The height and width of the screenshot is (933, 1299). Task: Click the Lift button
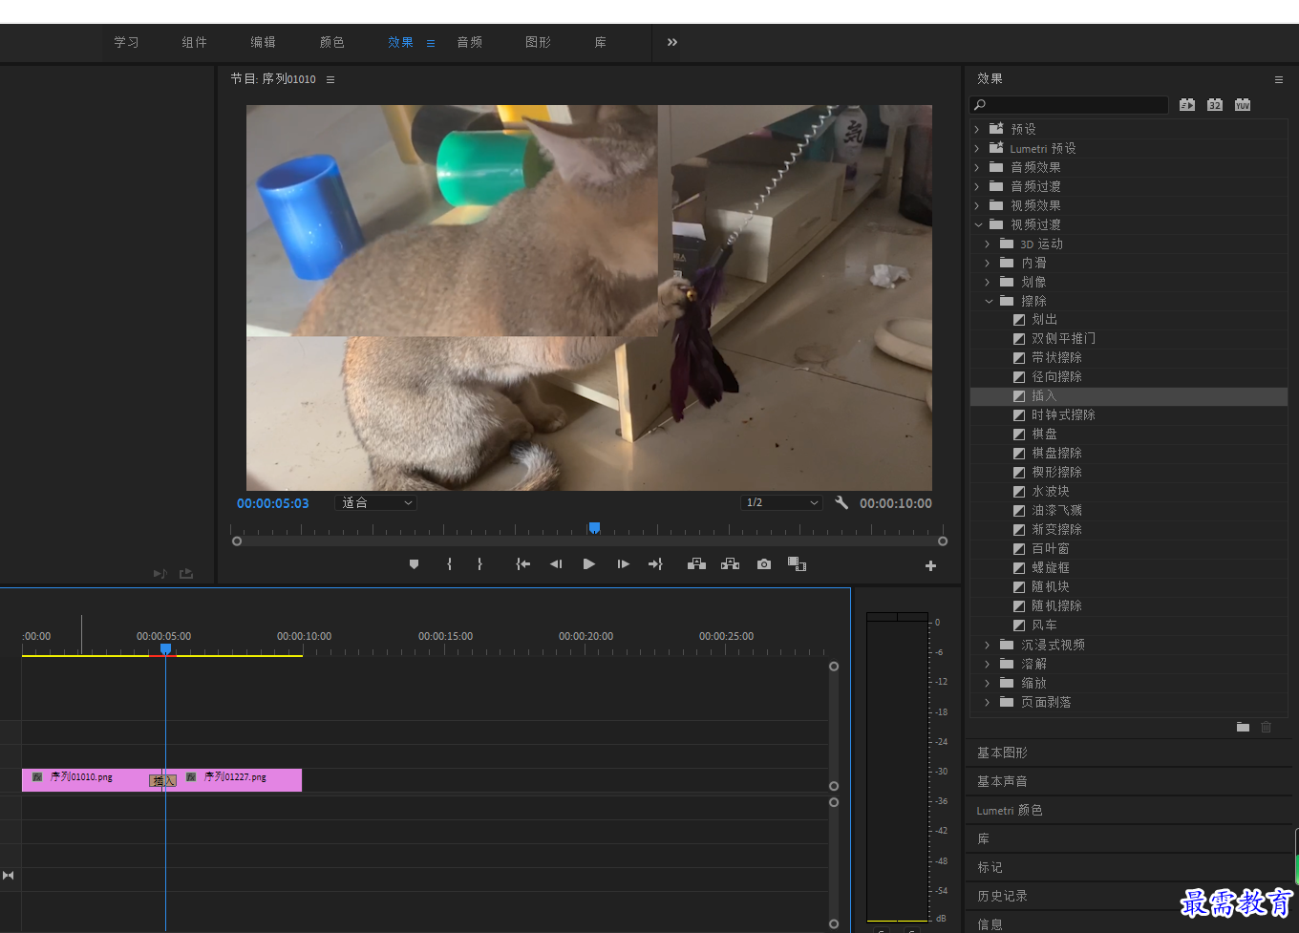(697, 564)
